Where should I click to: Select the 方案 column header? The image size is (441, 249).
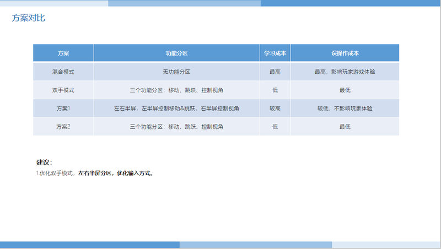click(63, 53)
